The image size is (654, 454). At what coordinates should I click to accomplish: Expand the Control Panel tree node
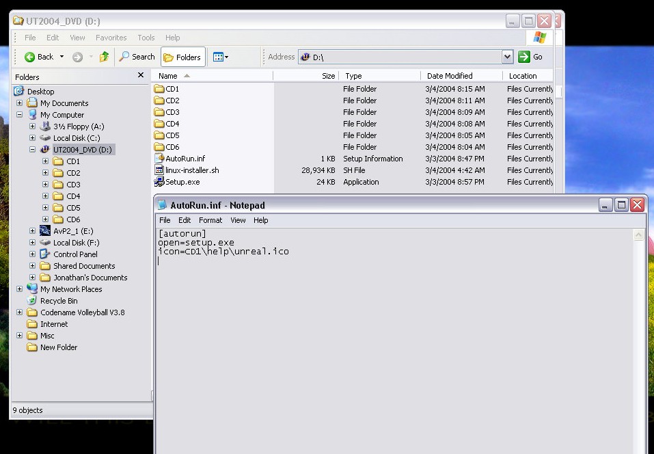click(33, 254)
